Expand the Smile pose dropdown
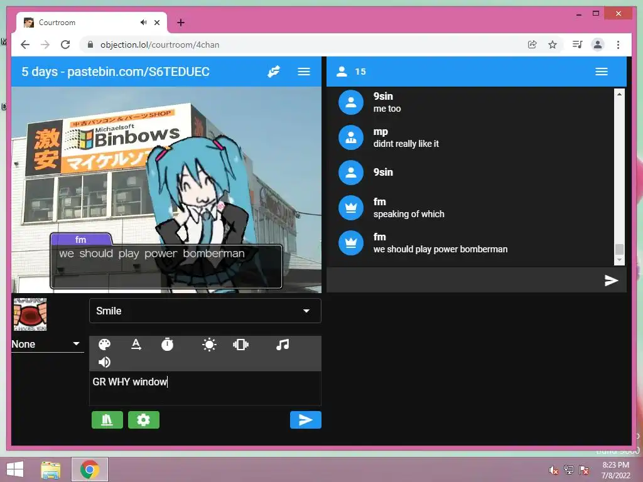The width and height of the screenshot is (643, 482). point(205,311)
